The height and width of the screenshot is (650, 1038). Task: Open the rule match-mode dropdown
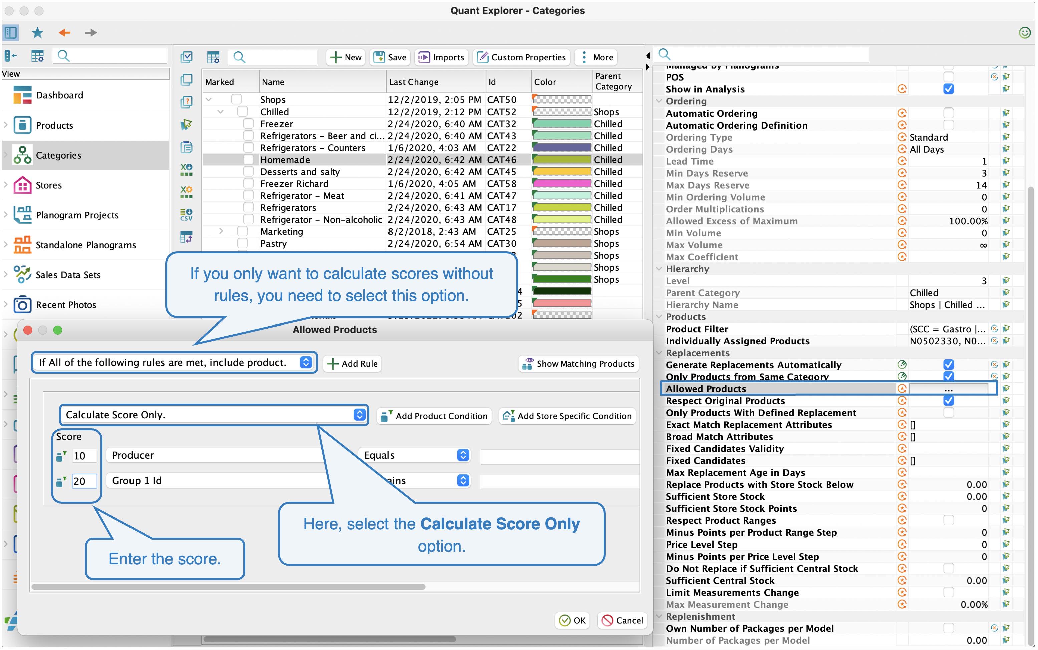tap(174, 363)
